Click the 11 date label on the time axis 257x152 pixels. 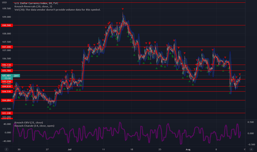103,149
